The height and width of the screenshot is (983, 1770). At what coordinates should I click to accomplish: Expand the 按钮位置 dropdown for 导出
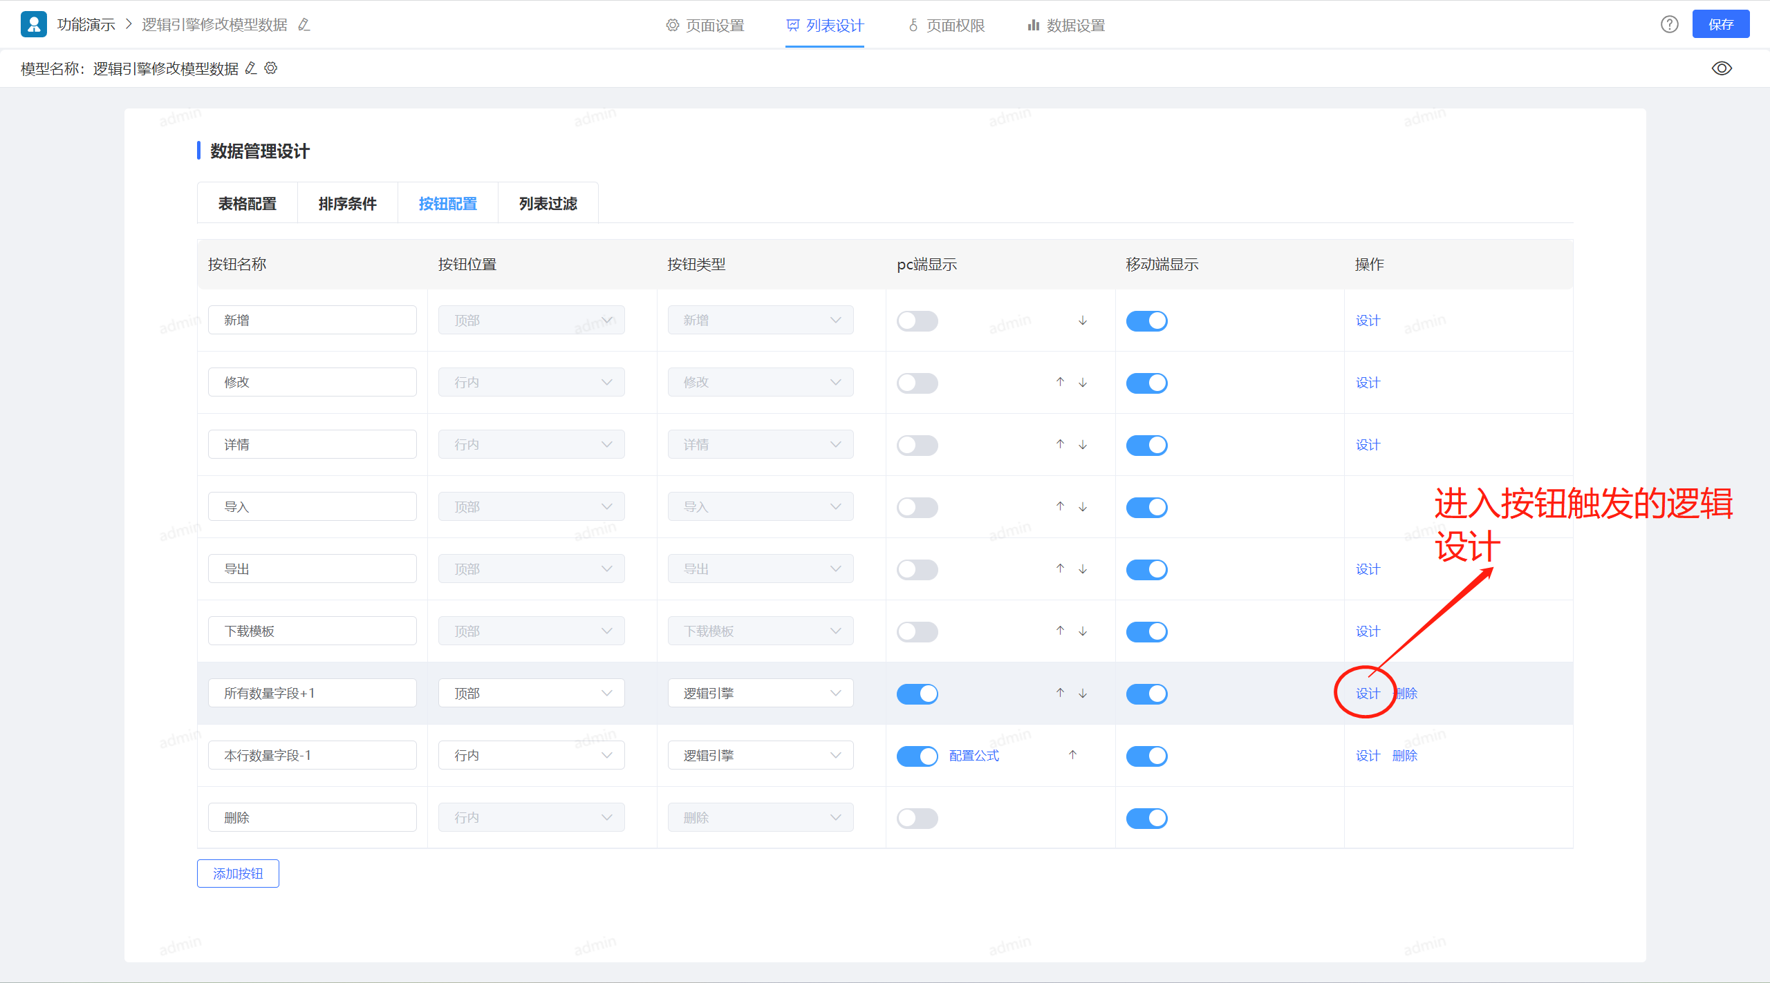pyautogui.click(x=530, y=568)
